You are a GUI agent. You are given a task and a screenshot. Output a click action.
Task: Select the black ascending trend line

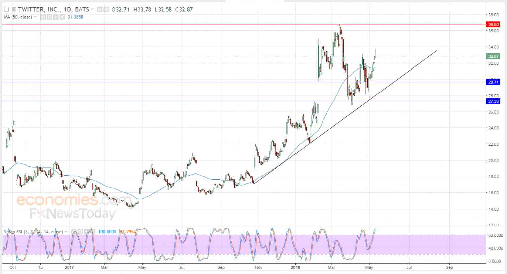(345, 117)
